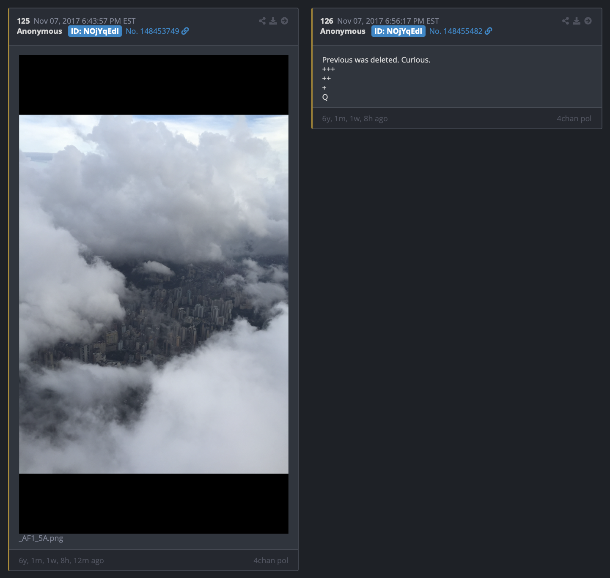
Task: Select timestamp Nov 07, 2017 6:56:17 PM EST
Action: click(x=388, y=21)
